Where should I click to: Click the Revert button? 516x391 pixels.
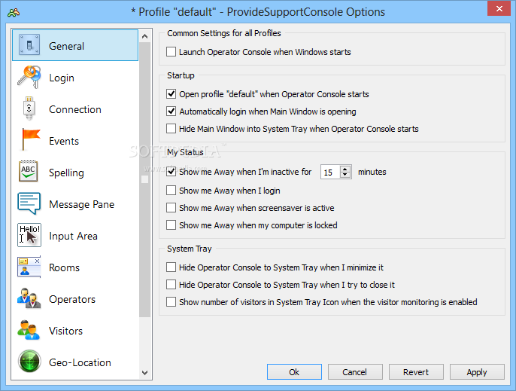[x=416, y=372]
